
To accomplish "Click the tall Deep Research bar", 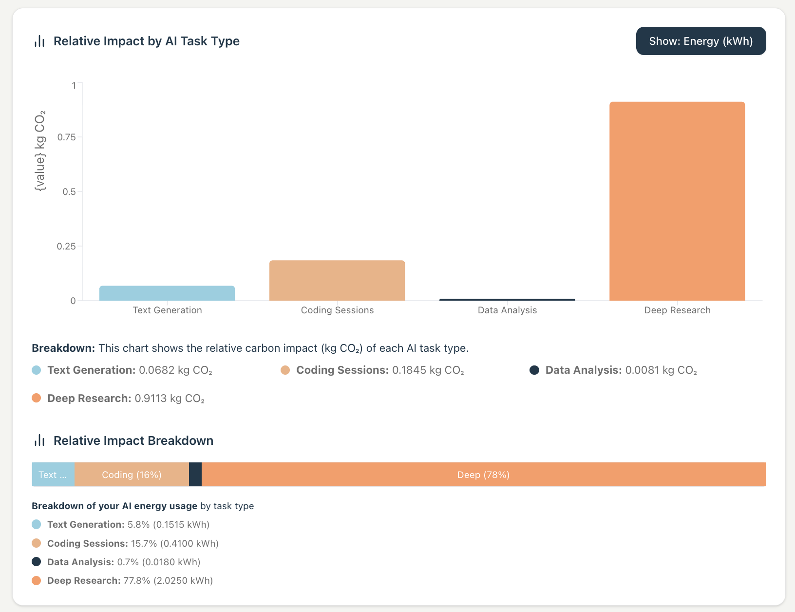I will (x=677, y=201).
